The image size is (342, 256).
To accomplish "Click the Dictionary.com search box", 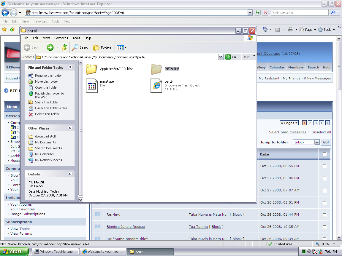I will tap(300, 13).
